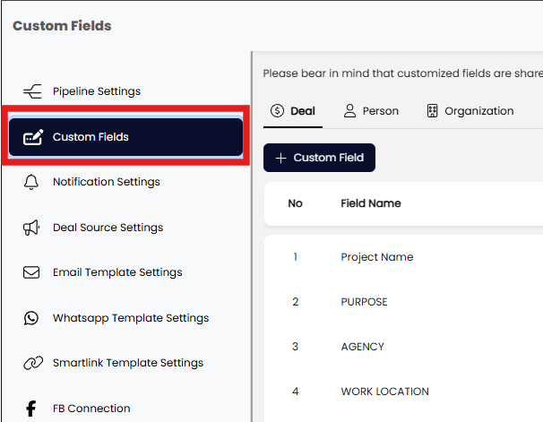
Task: Click the Pipeline Settings funnel icon
Action: click(32, 91)
